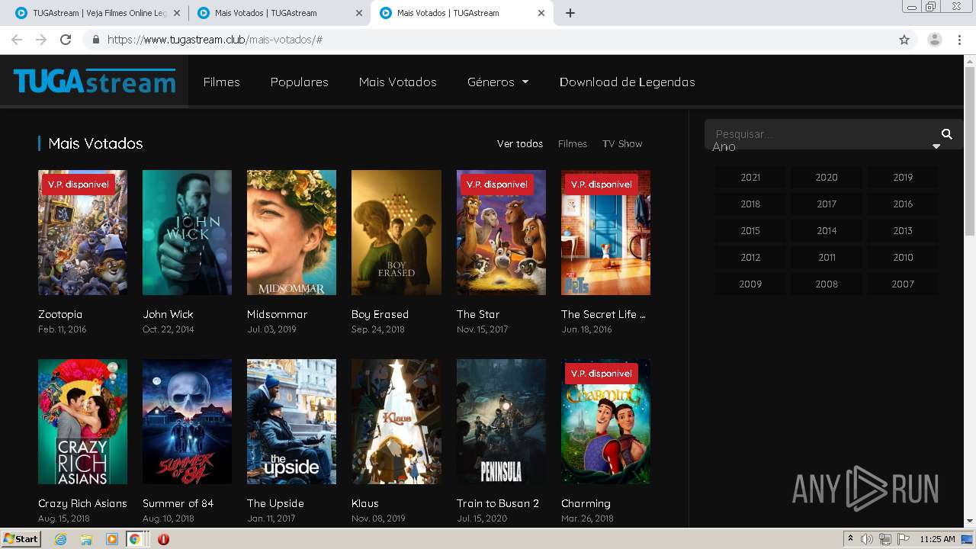The width and height of the screenshot is (976, 549).
Task: Filter by TV Show
Action: click(622, 143)
